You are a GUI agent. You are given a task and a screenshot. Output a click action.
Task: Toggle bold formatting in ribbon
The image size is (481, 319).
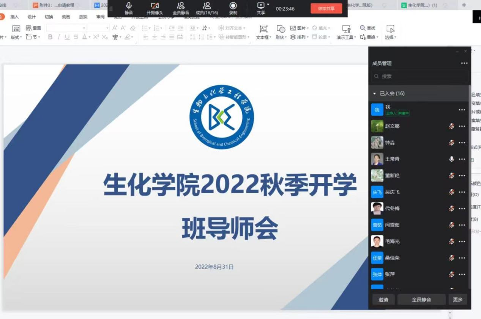(x=50, y=37)
